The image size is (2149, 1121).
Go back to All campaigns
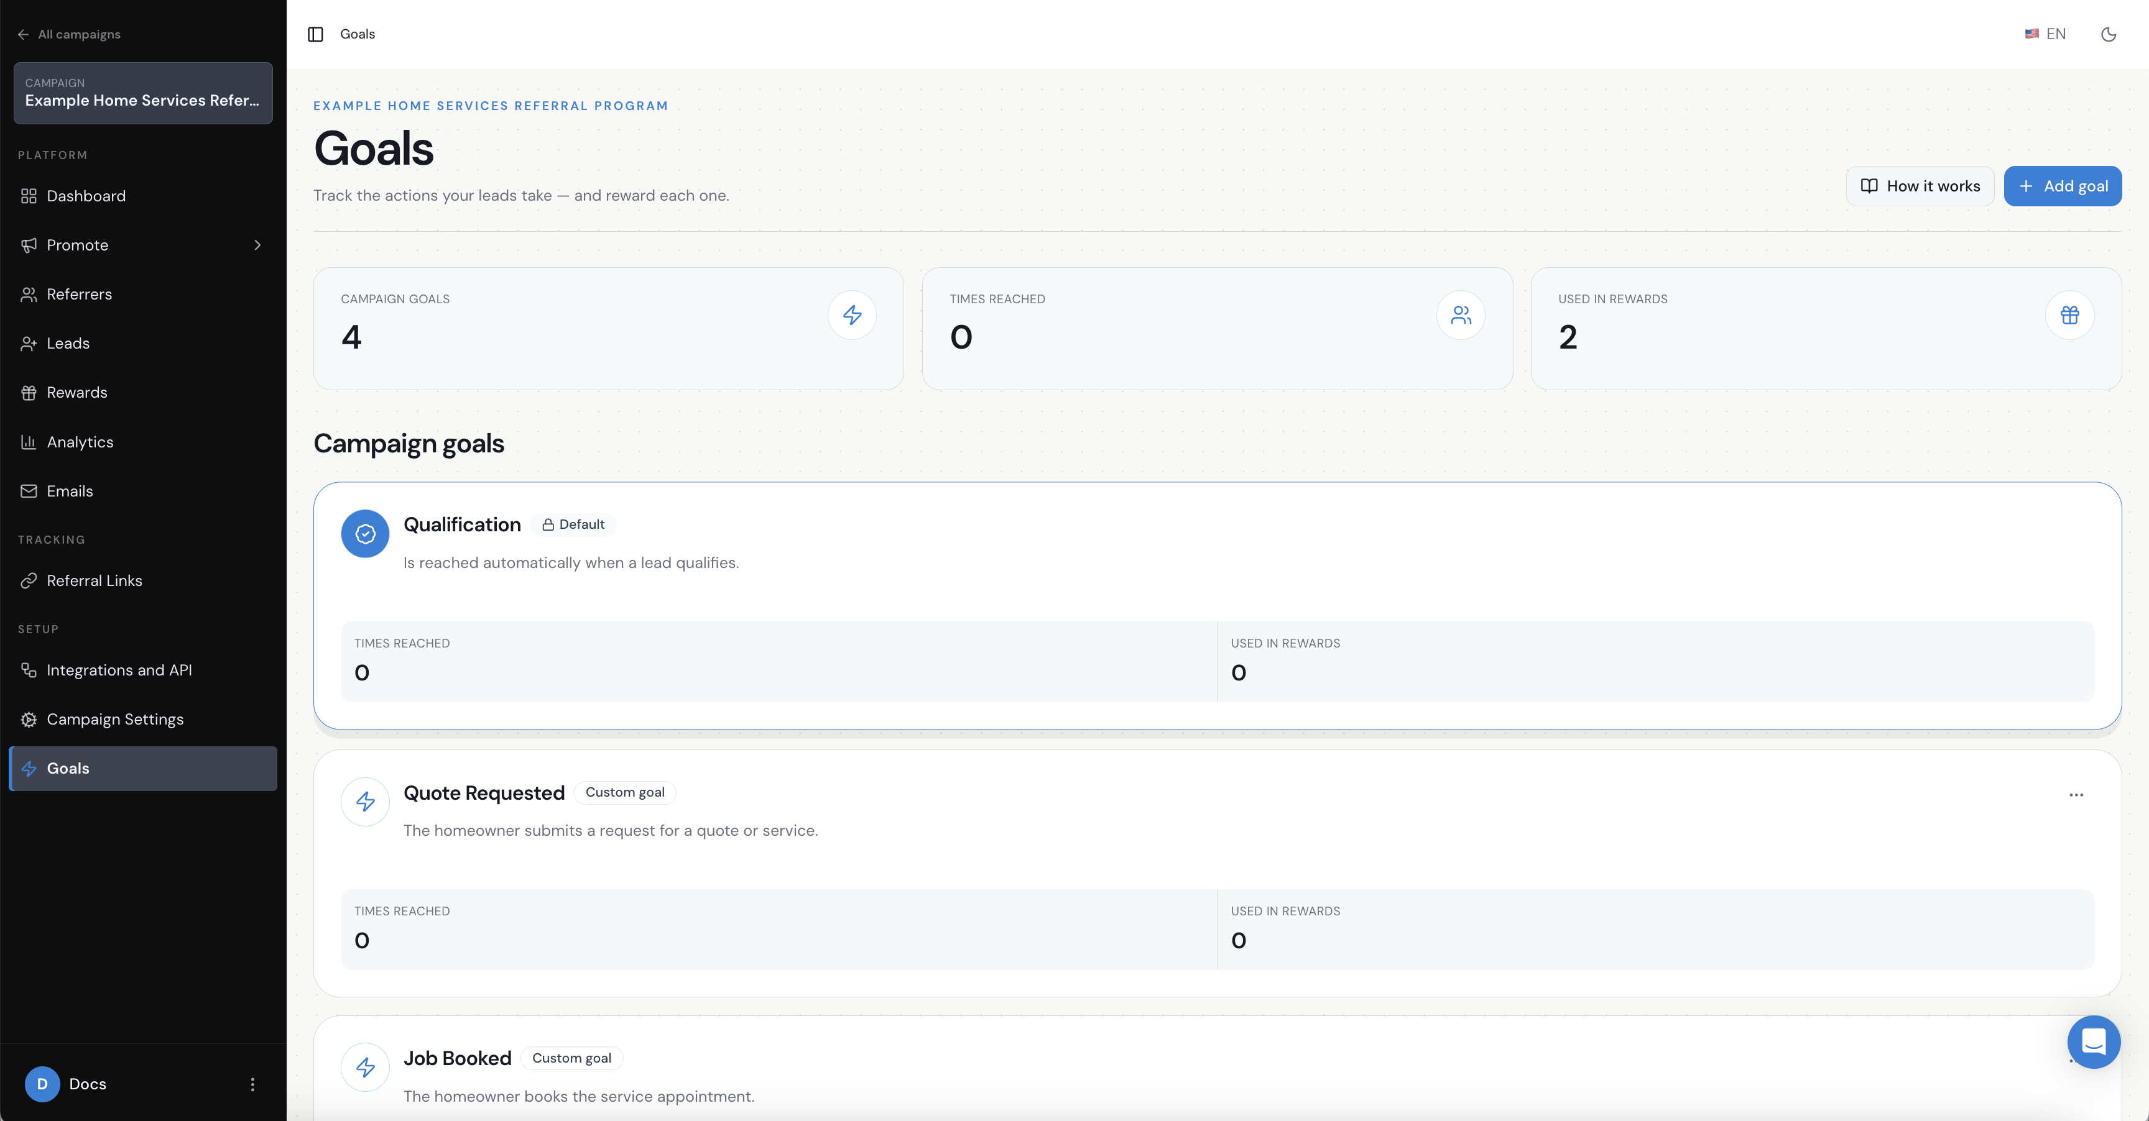click(x=69, y=34)
